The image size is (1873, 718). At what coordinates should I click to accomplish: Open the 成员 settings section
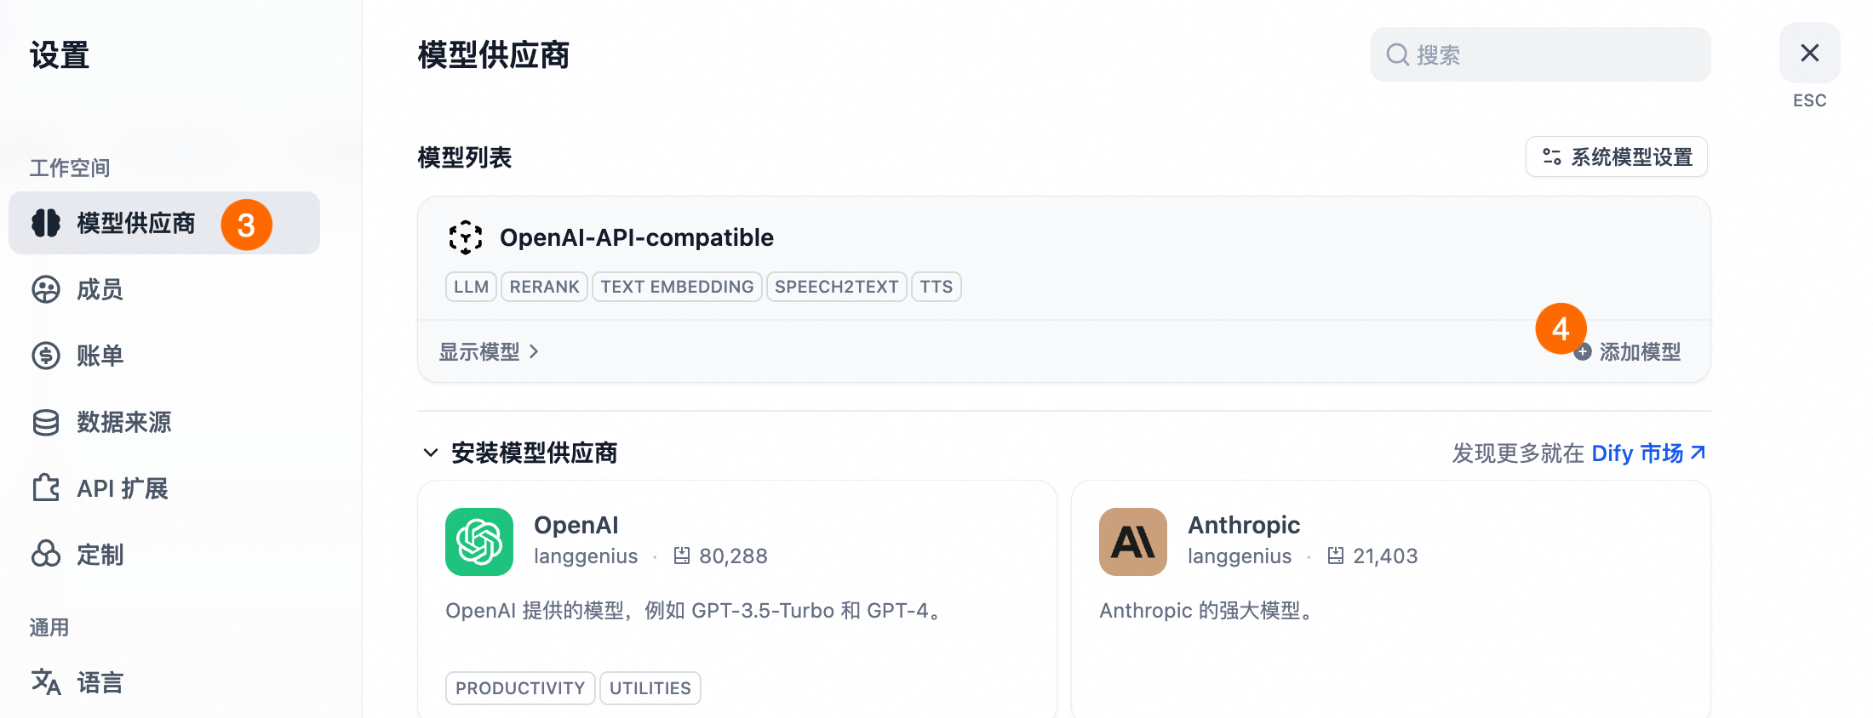tap(164, 289)
